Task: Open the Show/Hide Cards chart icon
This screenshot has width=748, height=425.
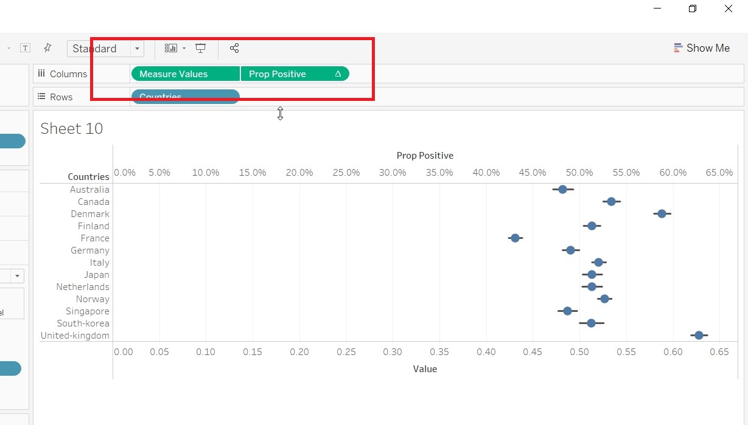Action: coord(170,48)
